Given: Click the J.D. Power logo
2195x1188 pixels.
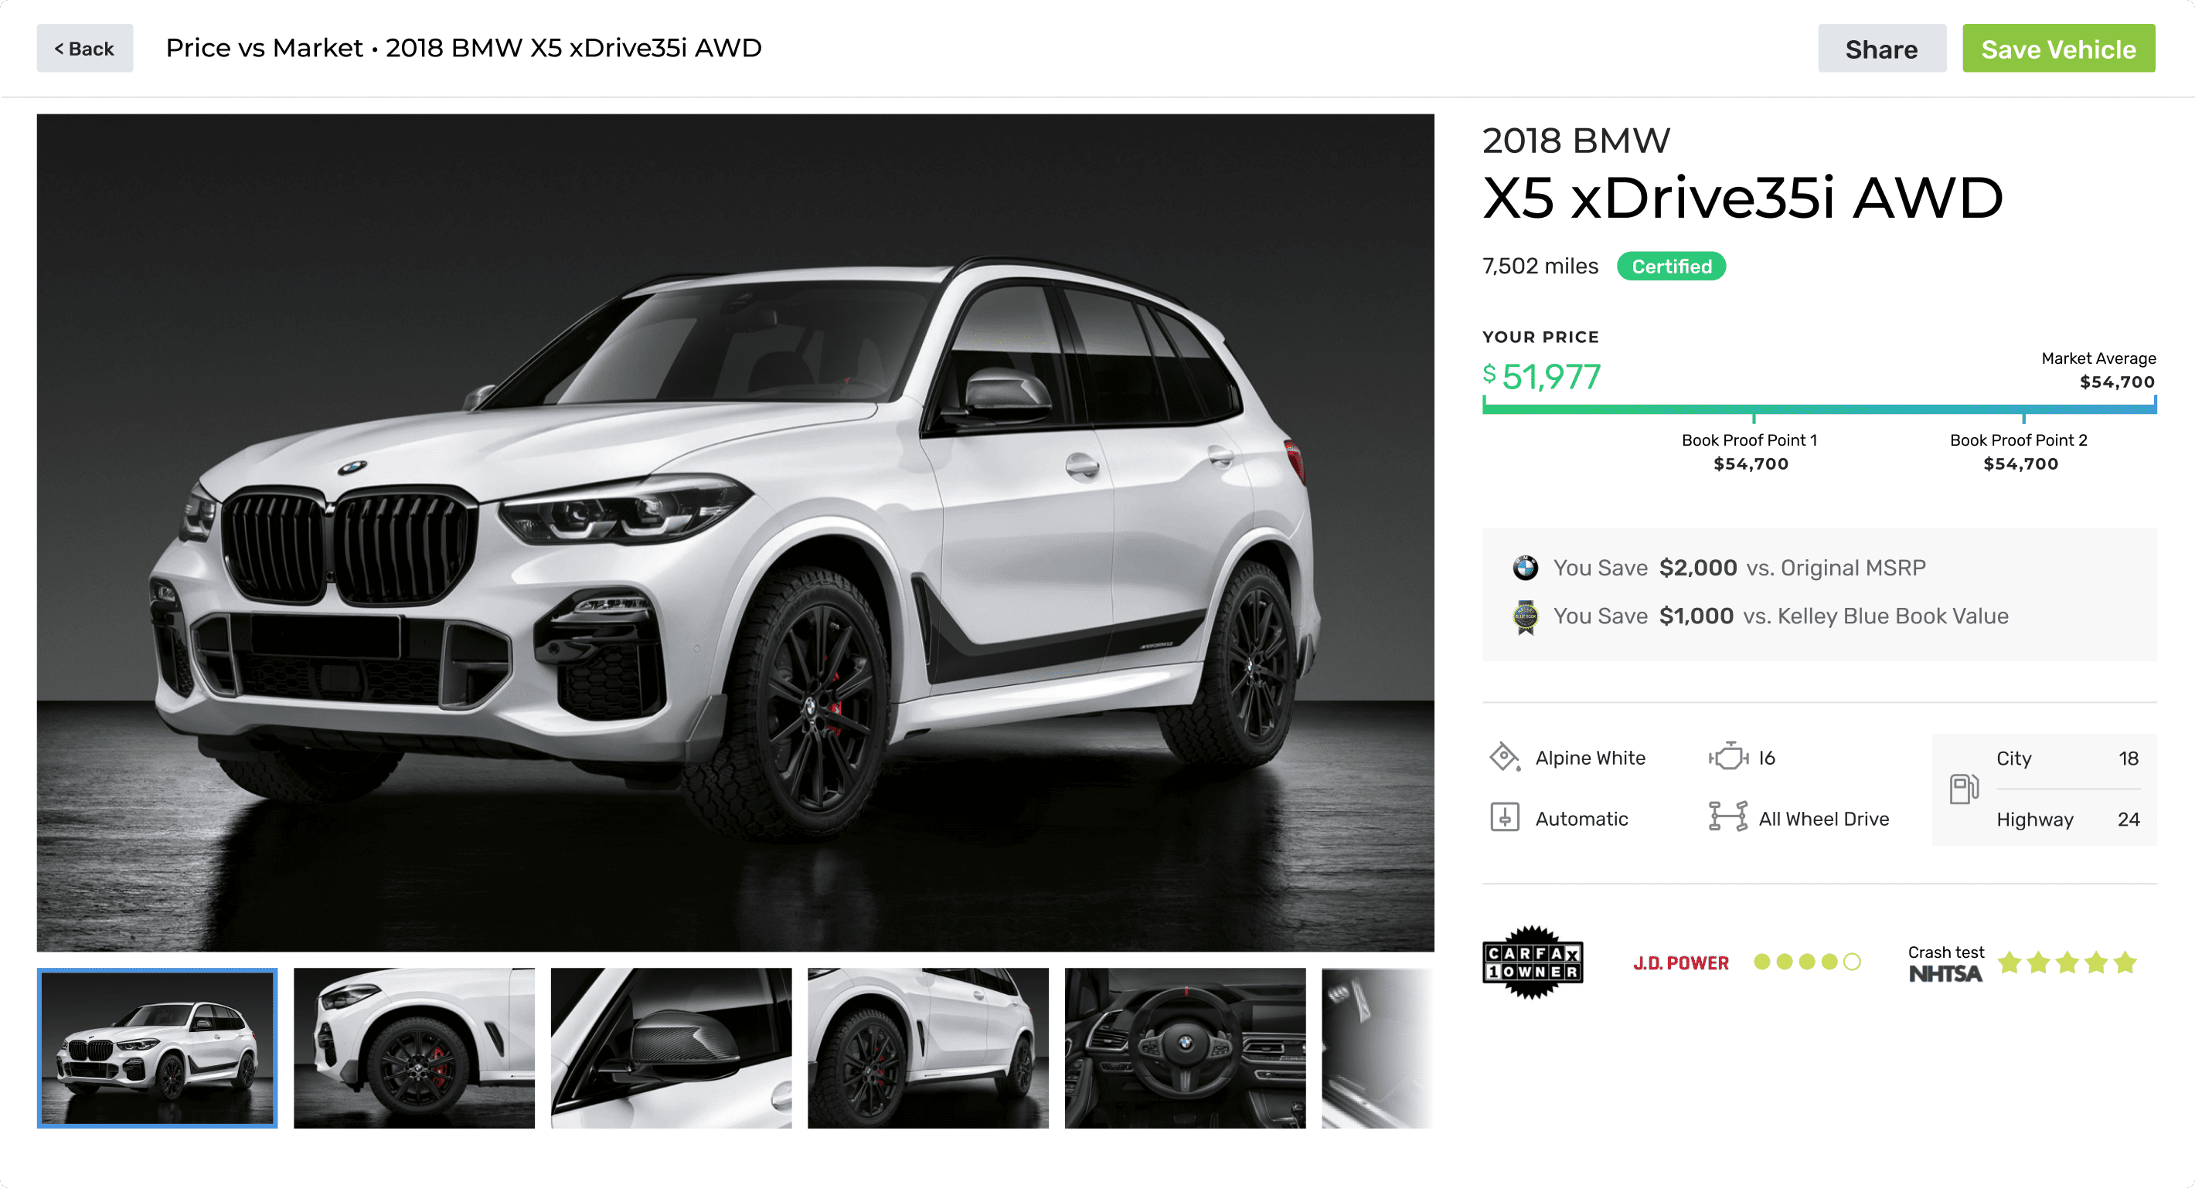Looking at the screenshot, I should [x=1680, y=963].
